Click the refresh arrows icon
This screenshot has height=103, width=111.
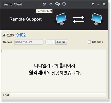coord(64,4)
